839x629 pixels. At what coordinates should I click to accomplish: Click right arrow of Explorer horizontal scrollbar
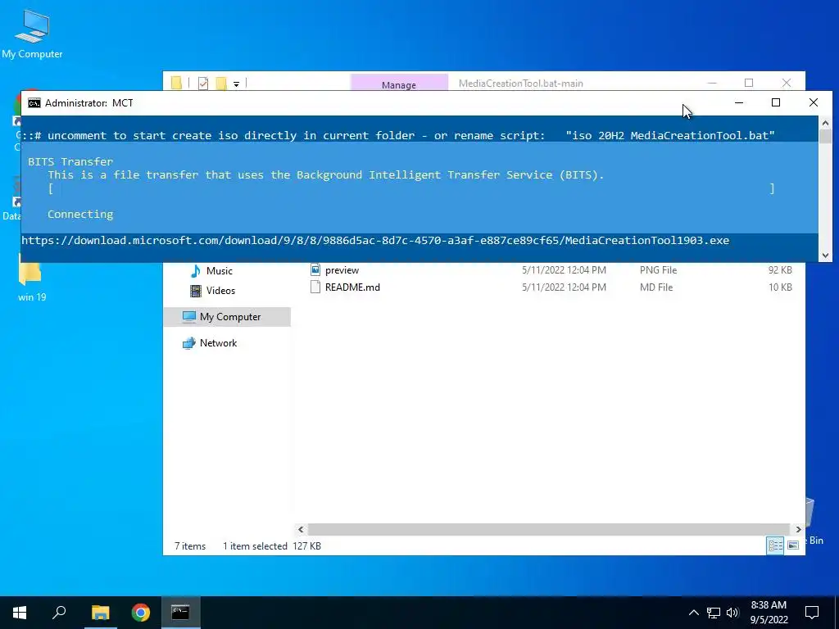coord(798,529)
